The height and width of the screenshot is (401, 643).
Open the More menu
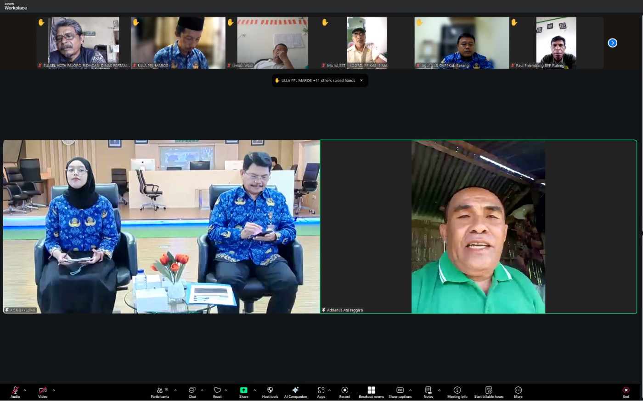pos(518,392)
